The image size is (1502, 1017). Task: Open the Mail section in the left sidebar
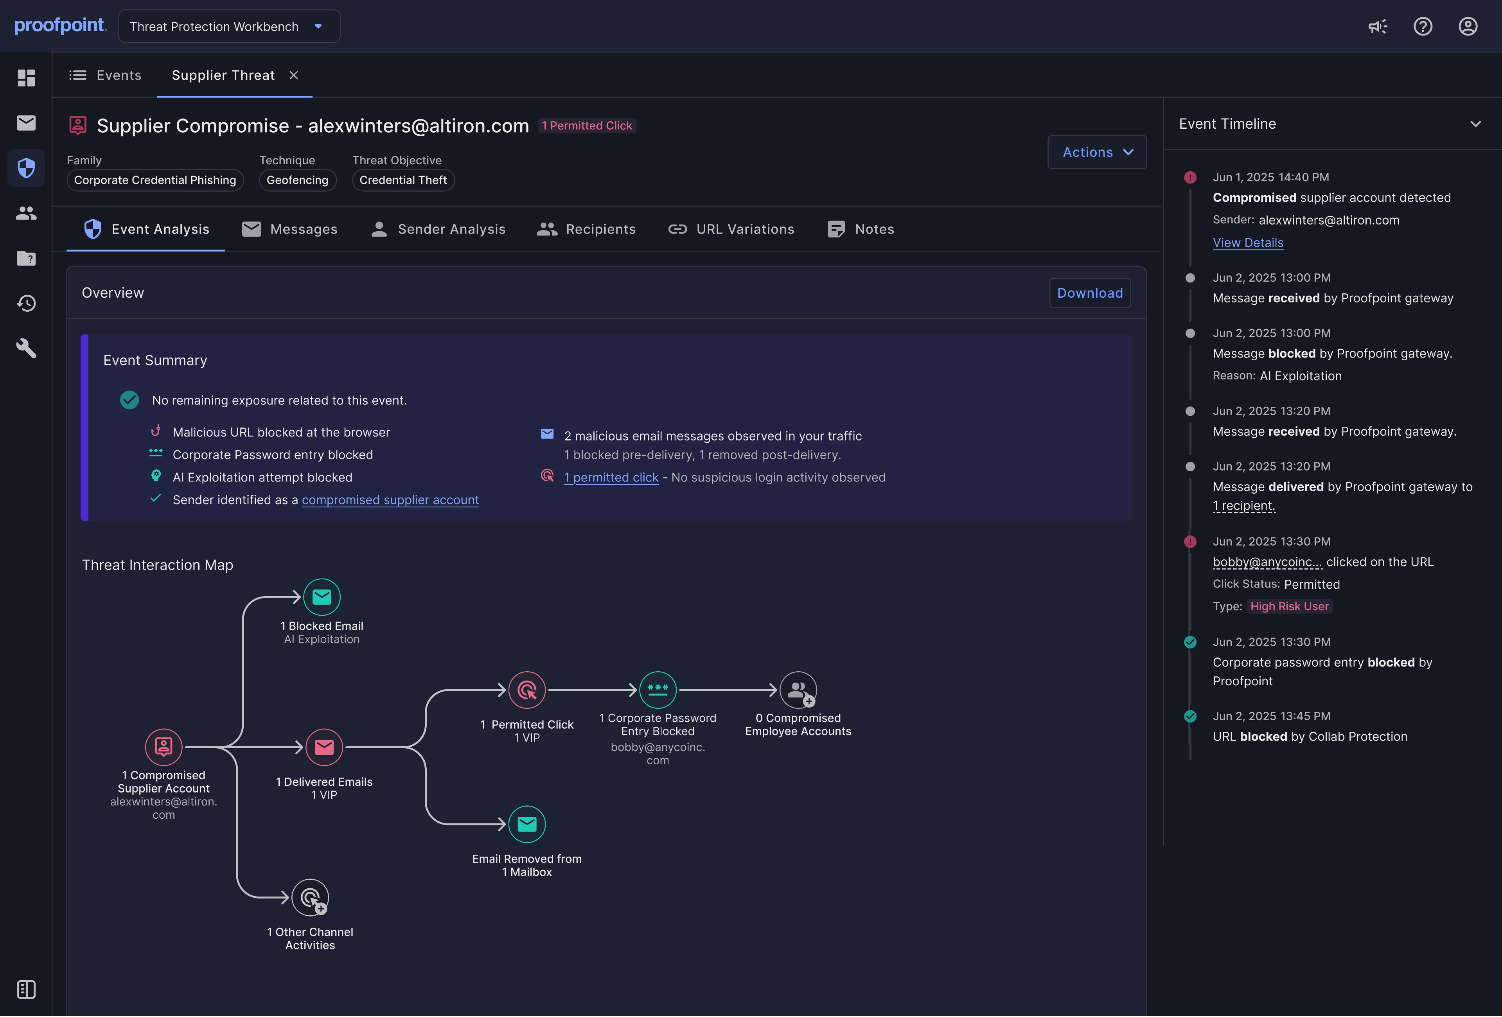pos(26,123)
